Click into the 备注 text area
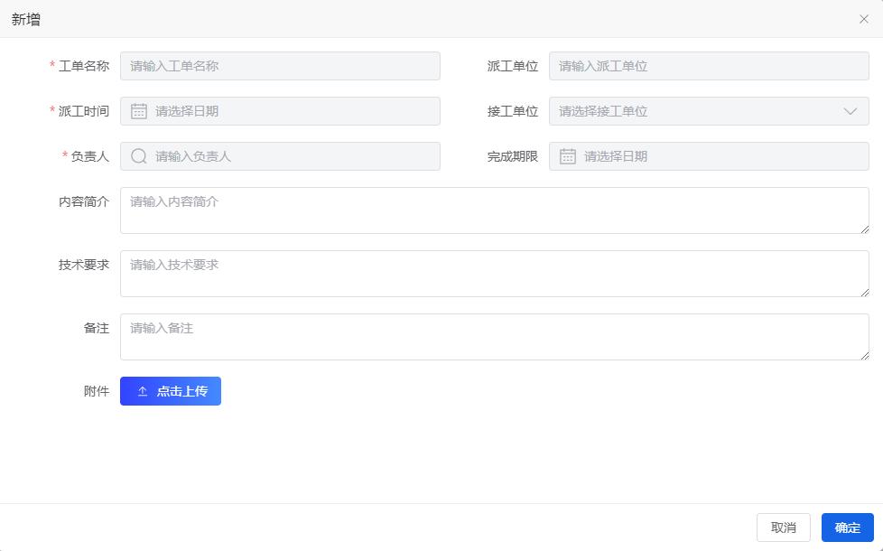Image resolution: width=883 pixels, height=551 pixels. (x=495, y=336)
